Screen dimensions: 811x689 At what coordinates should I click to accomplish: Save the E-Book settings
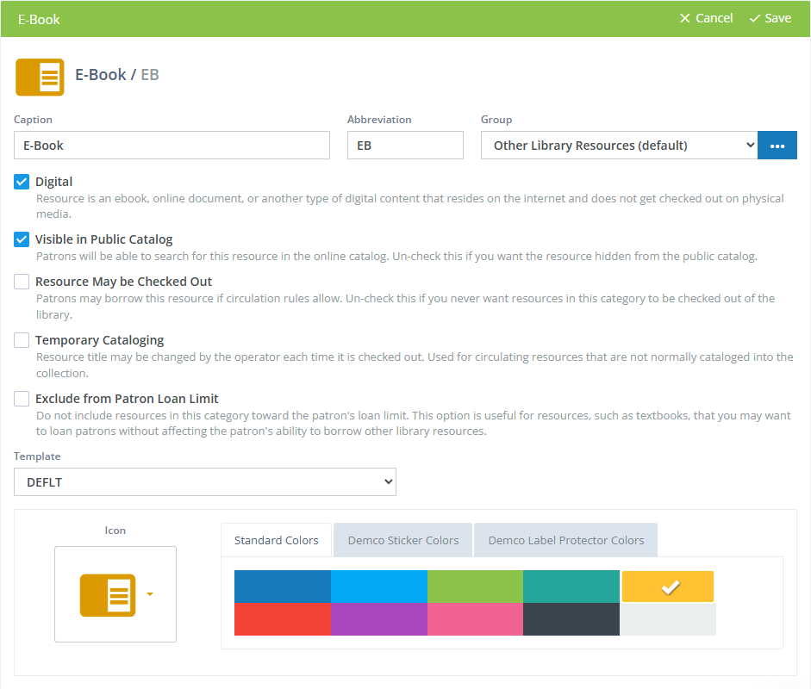(770, 17)
